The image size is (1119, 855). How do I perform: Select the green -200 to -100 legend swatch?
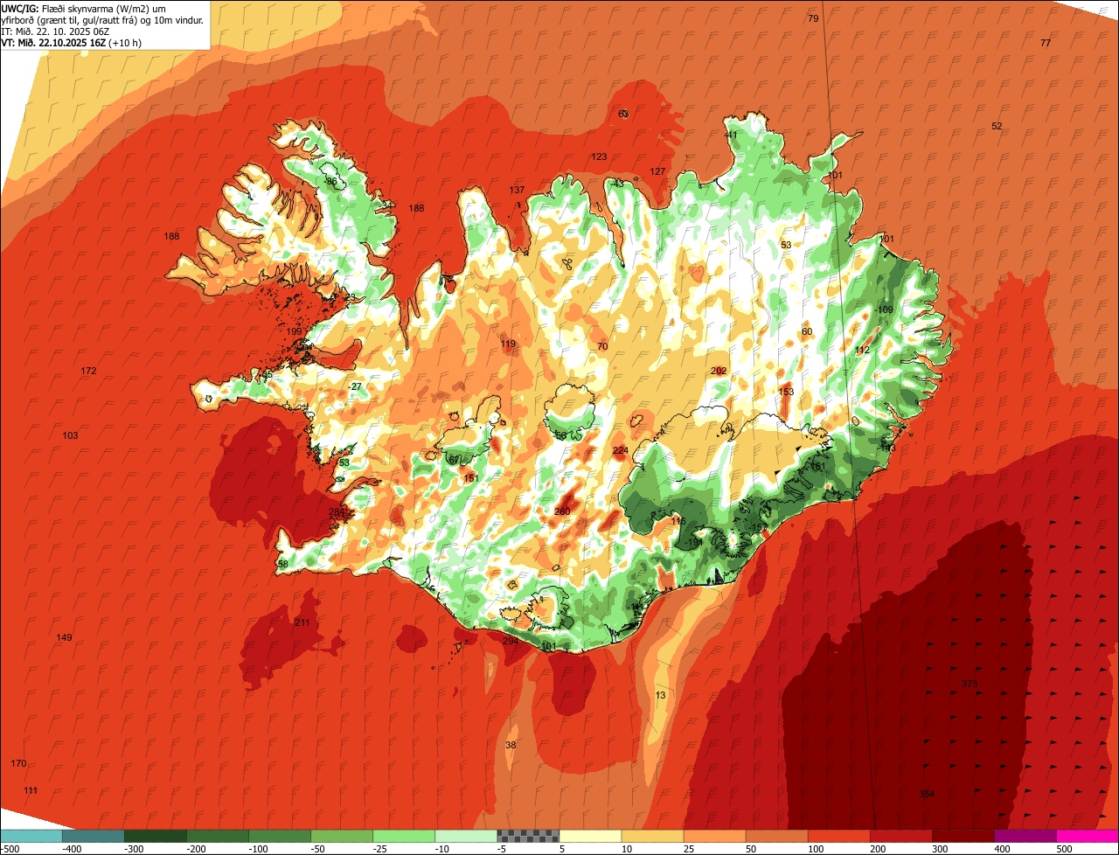click(218, 836)
